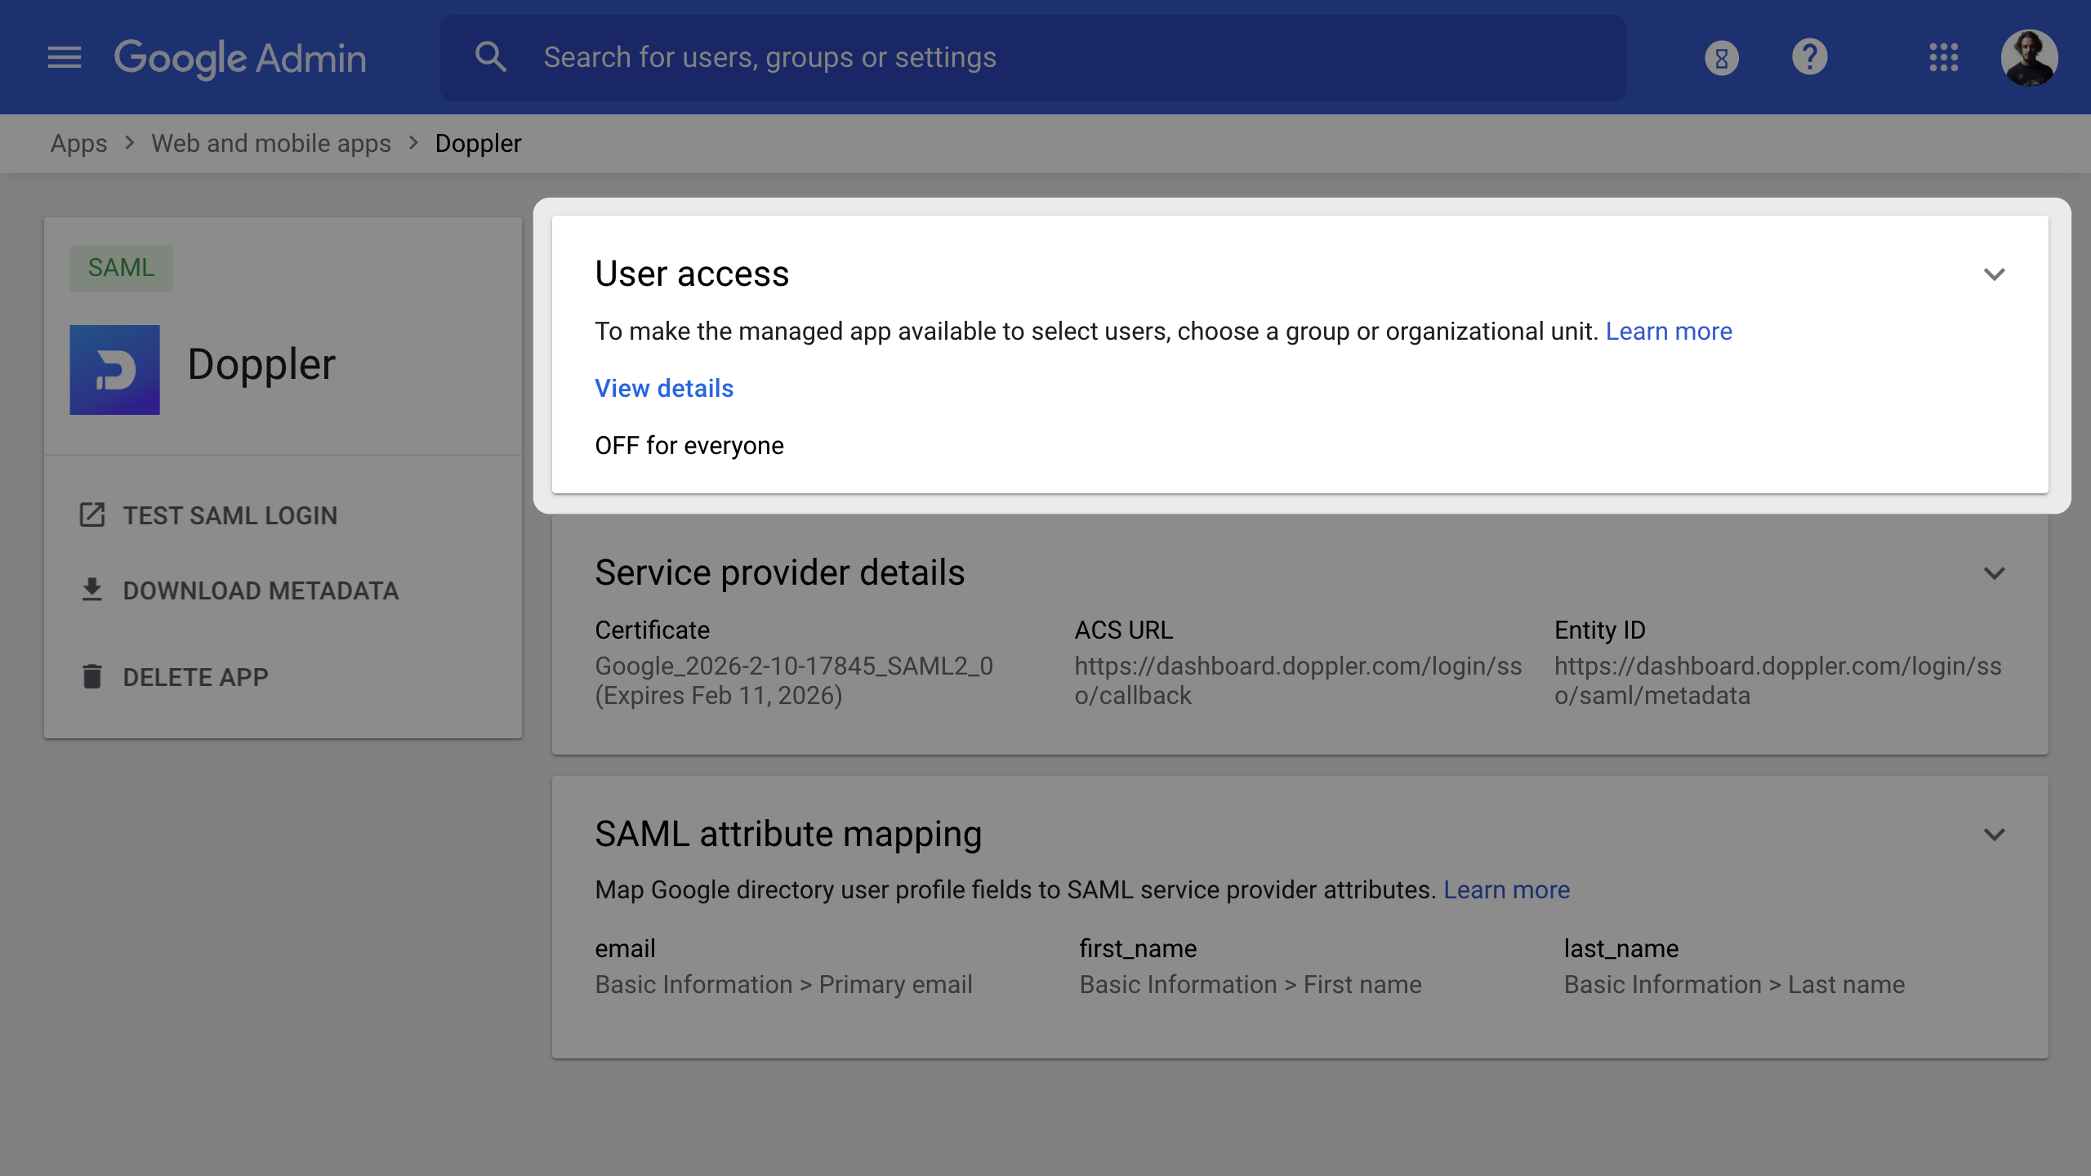Click the Download Metadata button
Screen dimensions: 2091x1176
click(x=260, y=590)
